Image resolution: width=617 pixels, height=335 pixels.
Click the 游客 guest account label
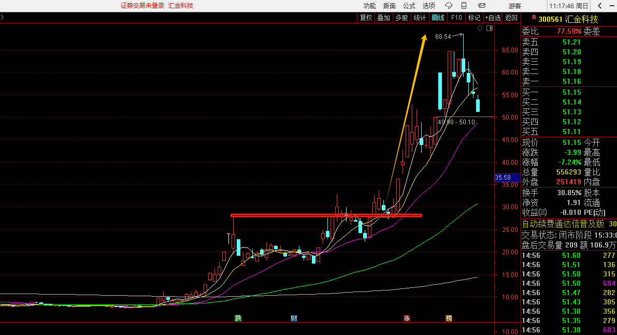point(515,6)
